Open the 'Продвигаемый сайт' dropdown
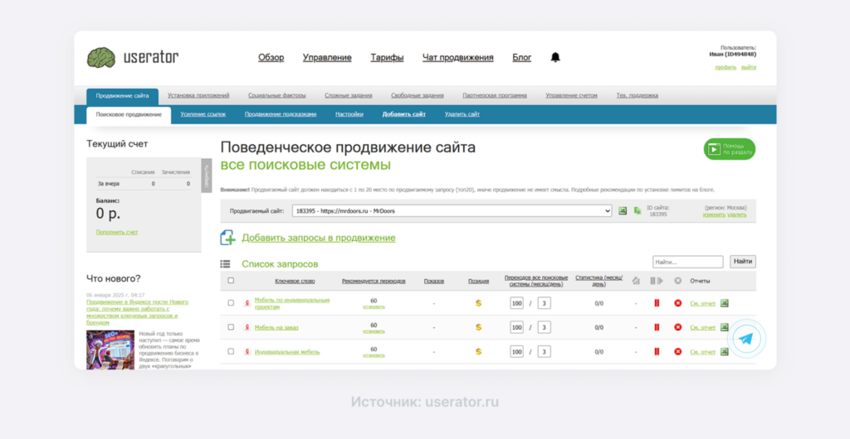This screenshot has width=850, height=439. (452, 211)
